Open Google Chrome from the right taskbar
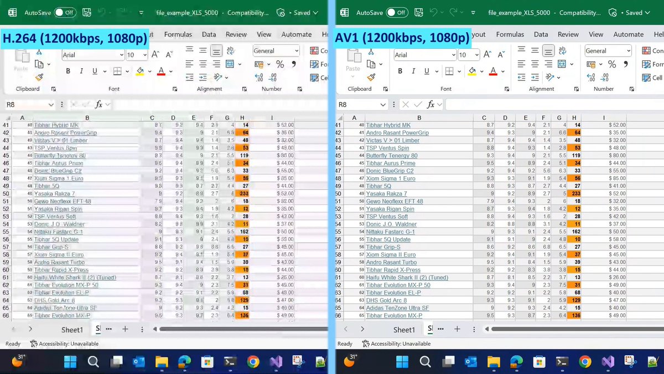664x374 pixels. (584, 362)
